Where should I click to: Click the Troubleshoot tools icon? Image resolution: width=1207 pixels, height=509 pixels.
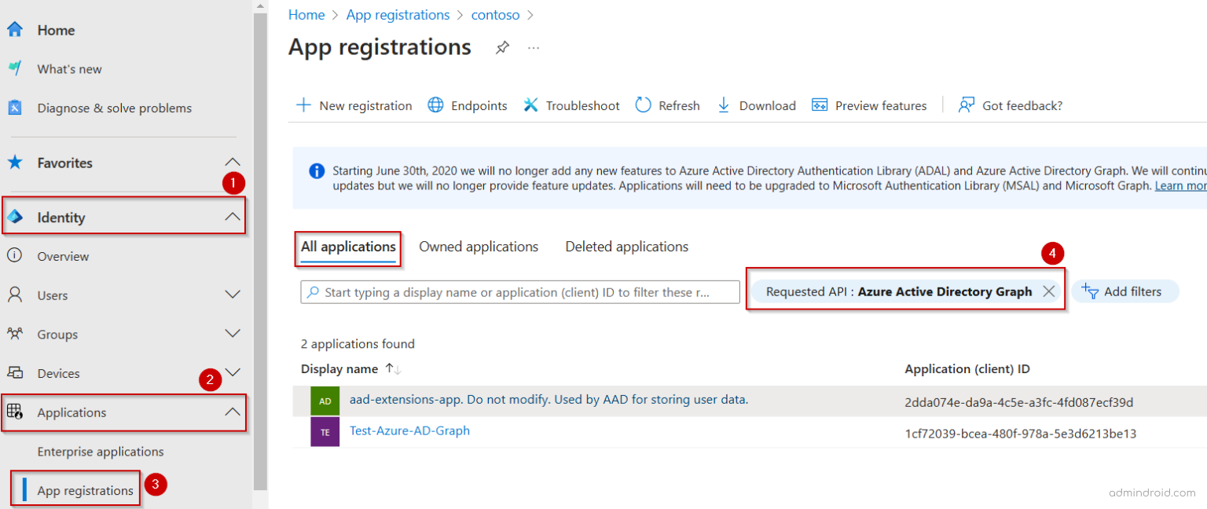(x=530, y=105)
